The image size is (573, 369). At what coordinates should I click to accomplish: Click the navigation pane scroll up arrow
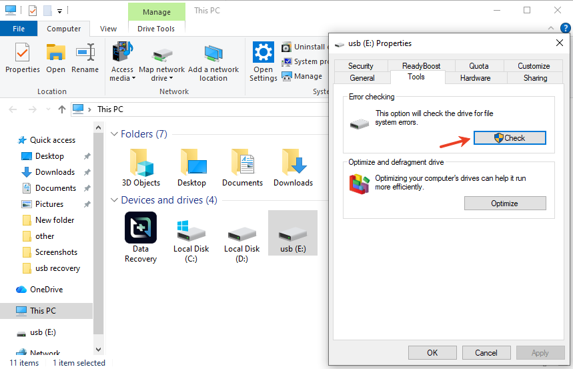click(x=98, y=127)
